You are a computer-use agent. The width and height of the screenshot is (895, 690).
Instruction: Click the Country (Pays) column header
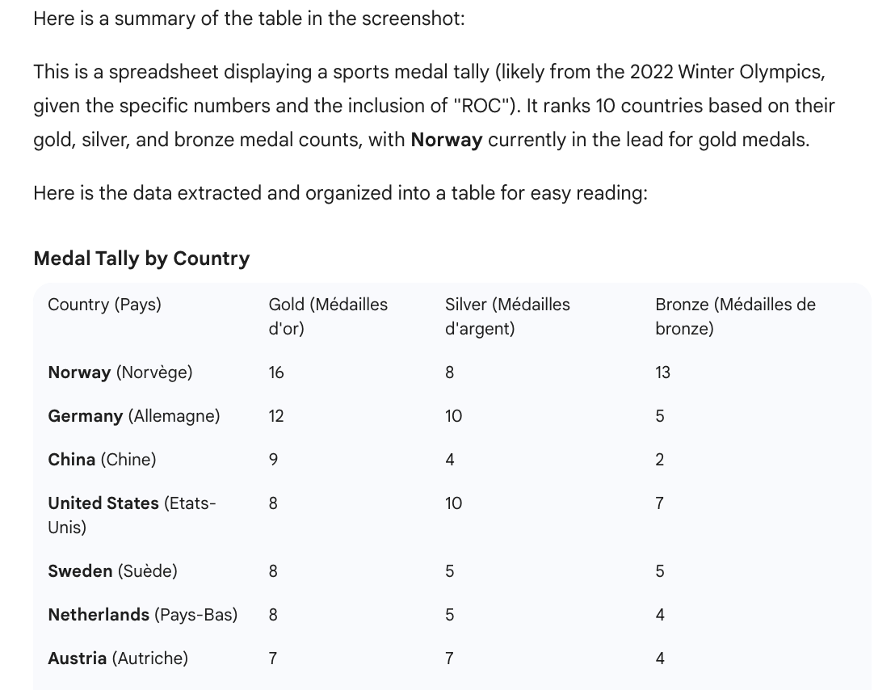tap(104, 305)
